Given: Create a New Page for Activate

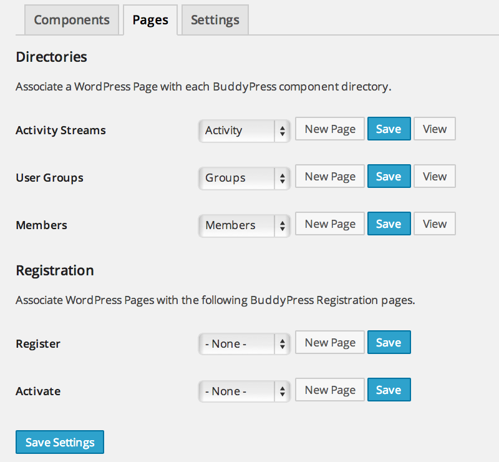Looking at the screenshot, I should coord(329,390).
